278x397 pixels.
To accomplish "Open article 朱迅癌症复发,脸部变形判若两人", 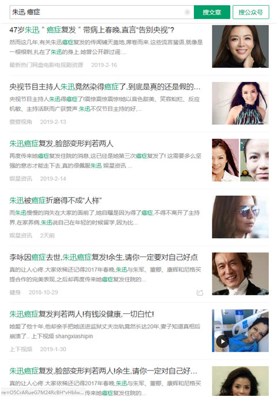I will coord(61,143).
